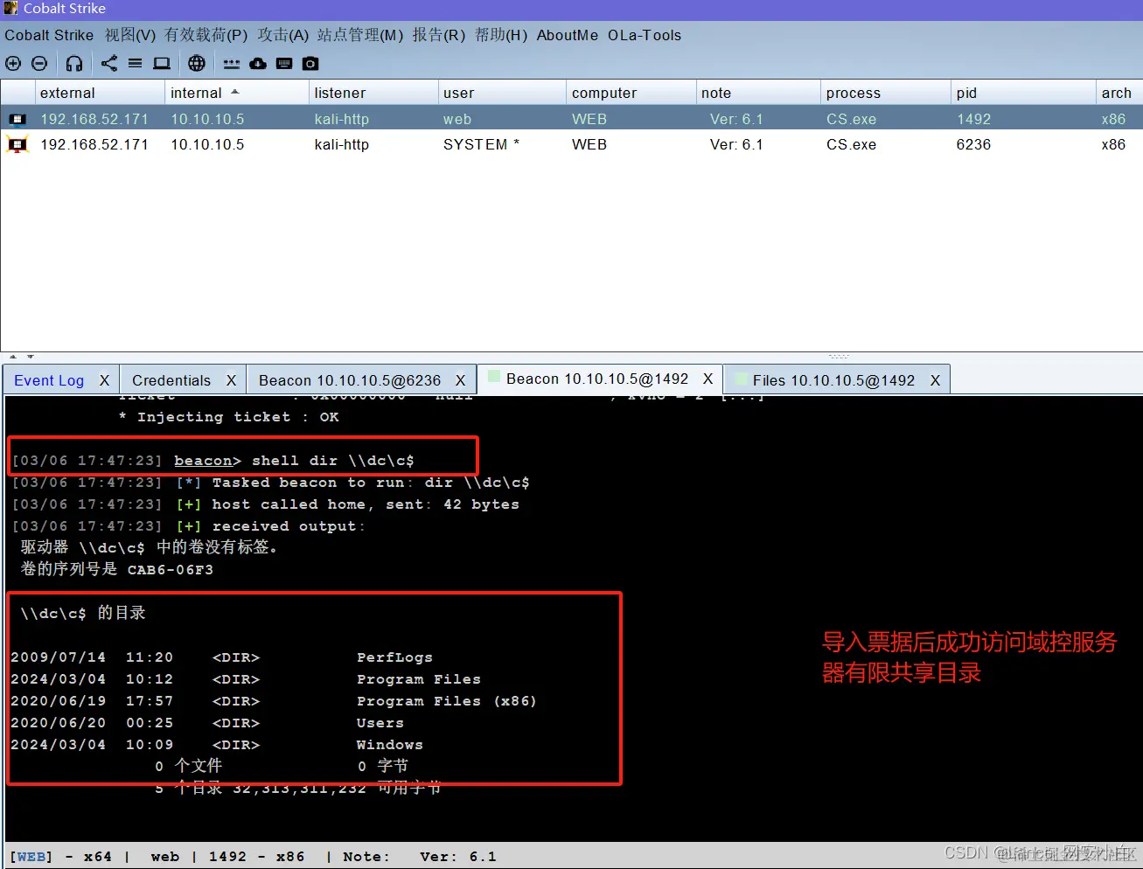Viewport: 1143px width, 869px height.
Task: Open keystrokes via keyboard icon
Action: coord(284,63)
